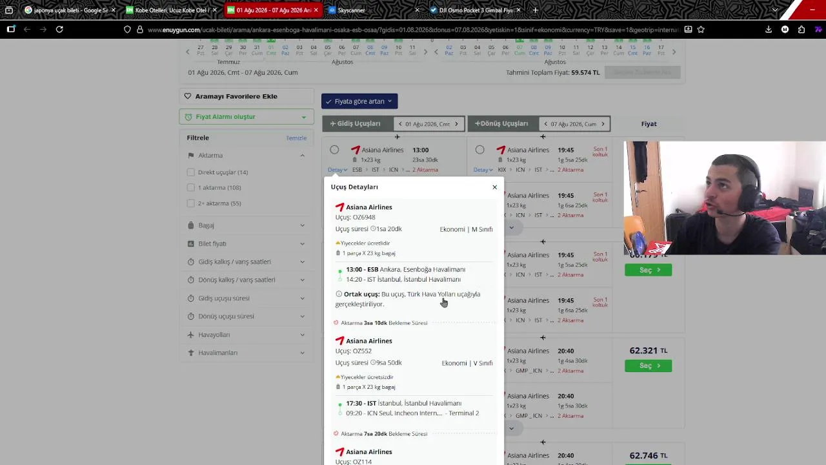Viewport: 826px width, 465px height.
Task: Toggle Detay on the first 19:45 return flight
Action: (483, 170)
